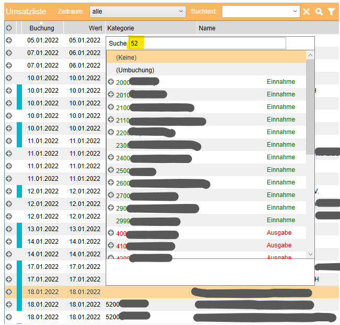This screenshot has height=325, width=340.
Task: Click the Ausgabe label of category 410
Action: [x=279, y=245]
